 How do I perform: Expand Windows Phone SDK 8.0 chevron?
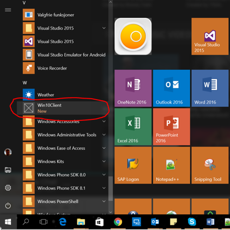pos(104,174)
